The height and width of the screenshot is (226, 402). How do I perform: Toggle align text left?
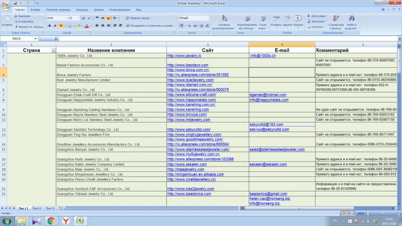[97, 26]
